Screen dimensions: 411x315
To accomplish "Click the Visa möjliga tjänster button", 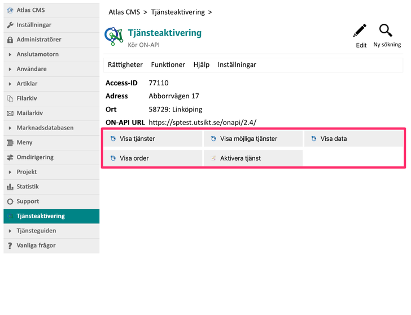I will tap(253, 139).
